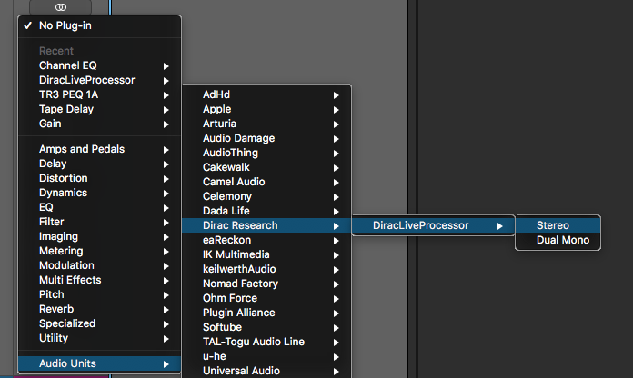This screenshot has width=633, height=378.
Task: Choose Dual Mono format option
Action: [x=563, y=240]
